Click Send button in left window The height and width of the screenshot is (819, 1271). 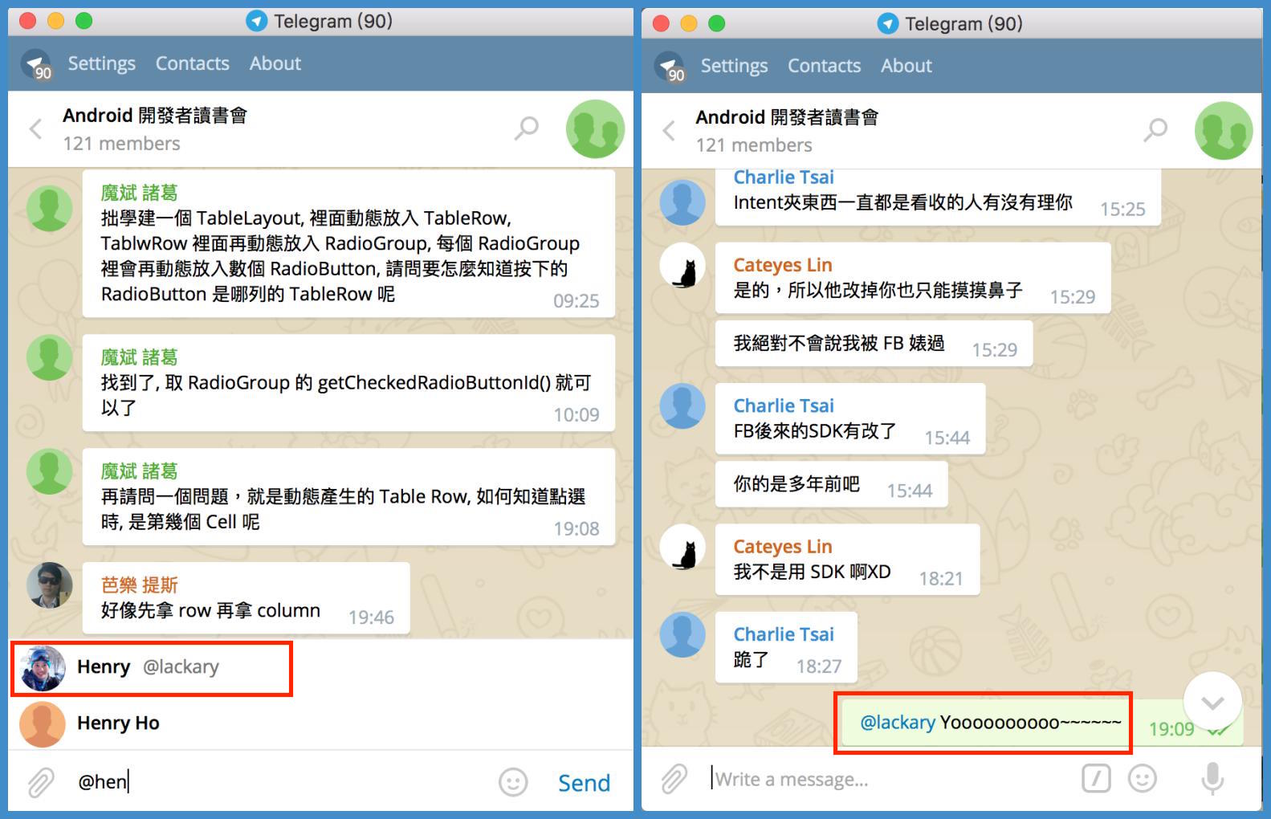pos(584,783)
